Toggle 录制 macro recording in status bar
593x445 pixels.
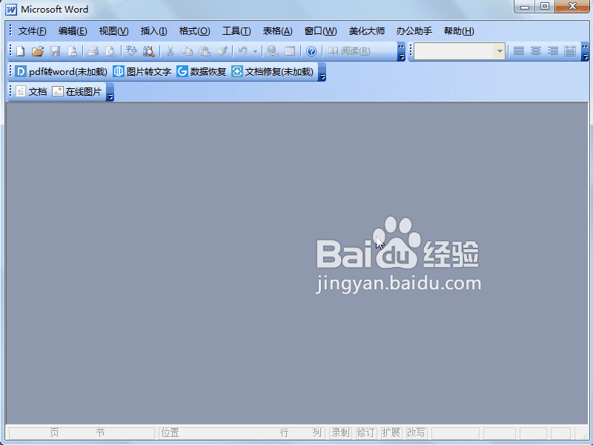click(340, 432)
